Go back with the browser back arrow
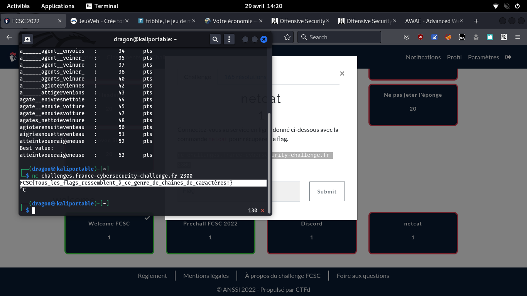The width and height of the screenshot is (527, 296). 9,37
